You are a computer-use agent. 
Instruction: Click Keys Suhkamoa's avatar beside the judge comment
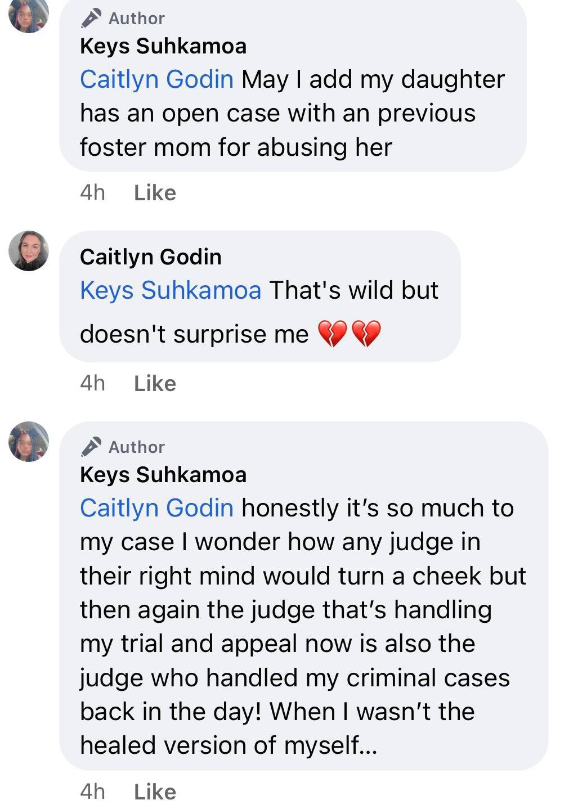click(x=29, y=442)
